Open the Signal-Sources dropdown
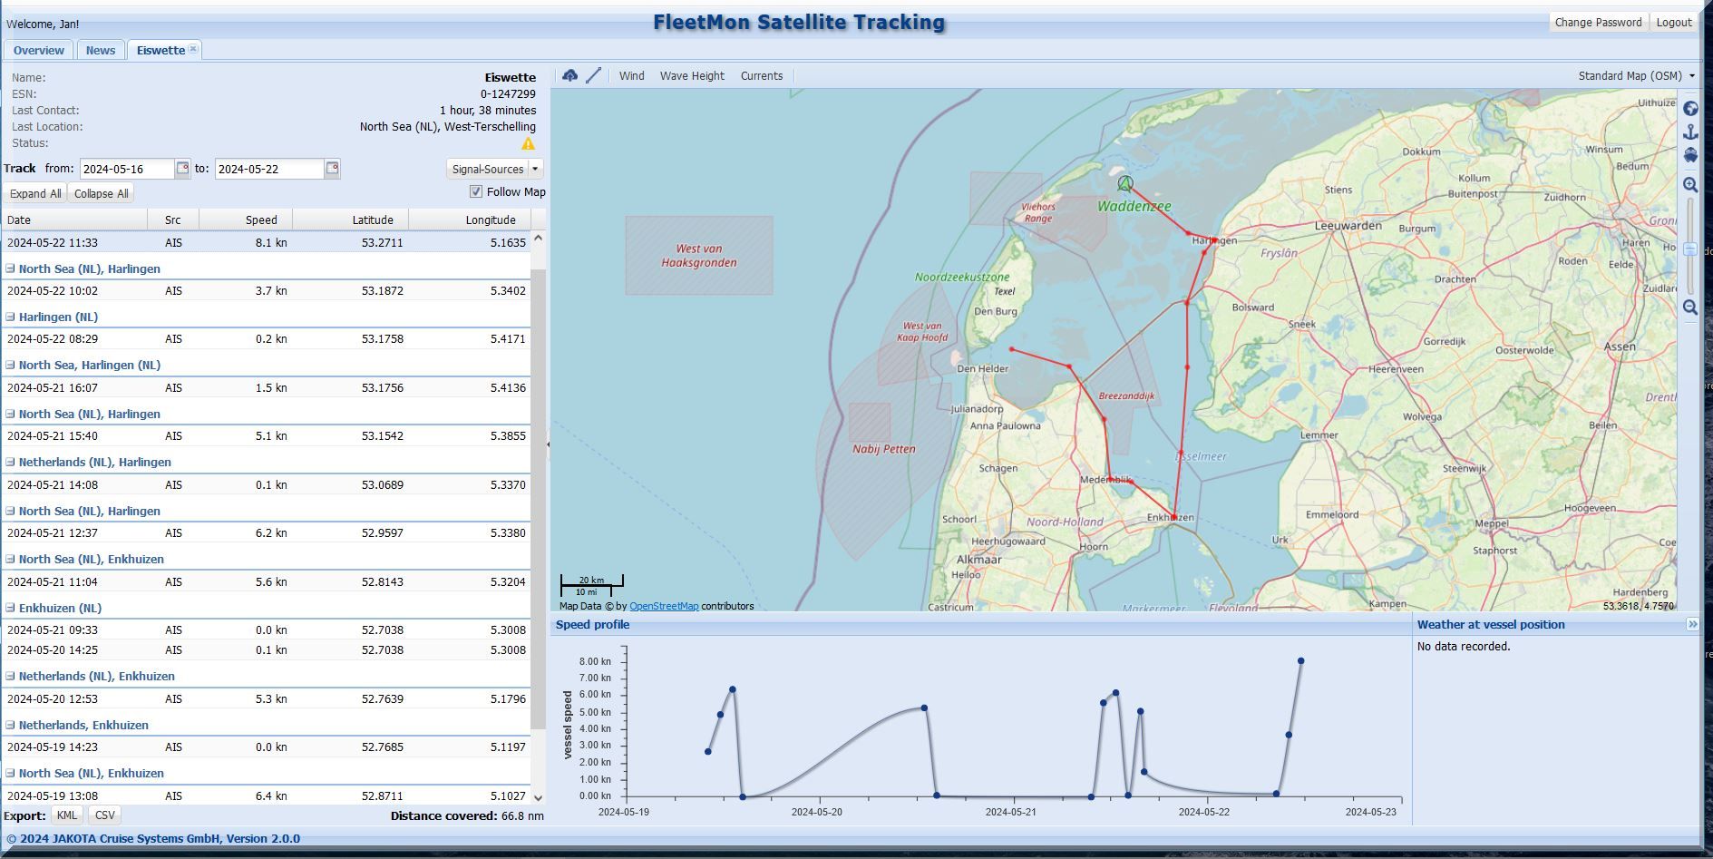This screenshot has width=1713, height=859. (494, 170)
